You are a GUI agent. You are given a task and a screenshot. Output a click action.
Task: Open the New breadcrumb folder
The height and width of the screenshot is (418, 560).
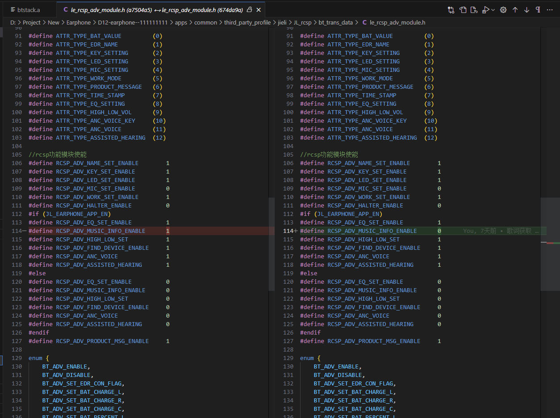(x=54, y=22)
